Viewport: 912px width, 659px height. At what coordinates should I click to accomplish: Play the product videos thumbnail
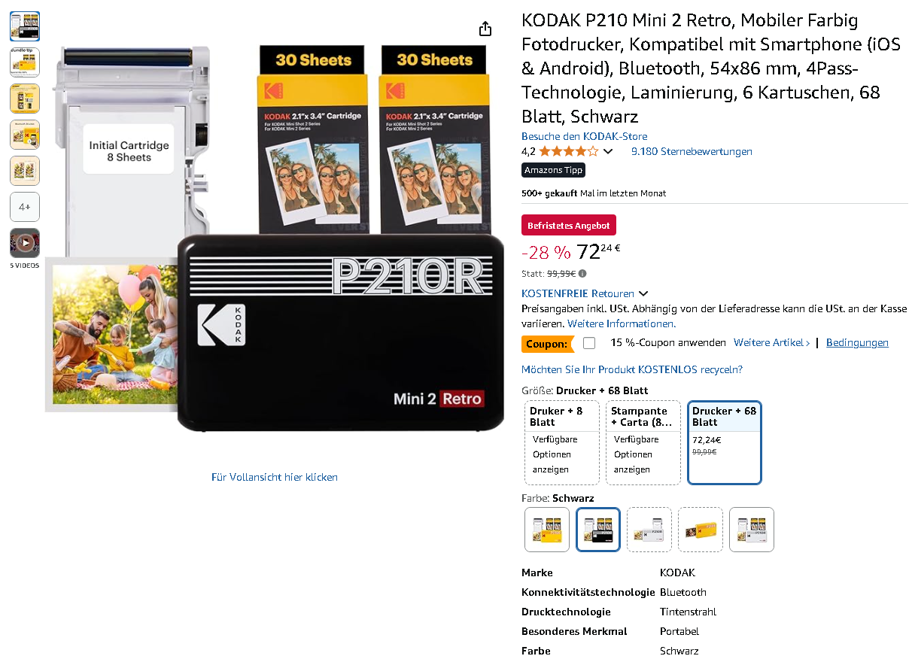click(x=25, y=243)
